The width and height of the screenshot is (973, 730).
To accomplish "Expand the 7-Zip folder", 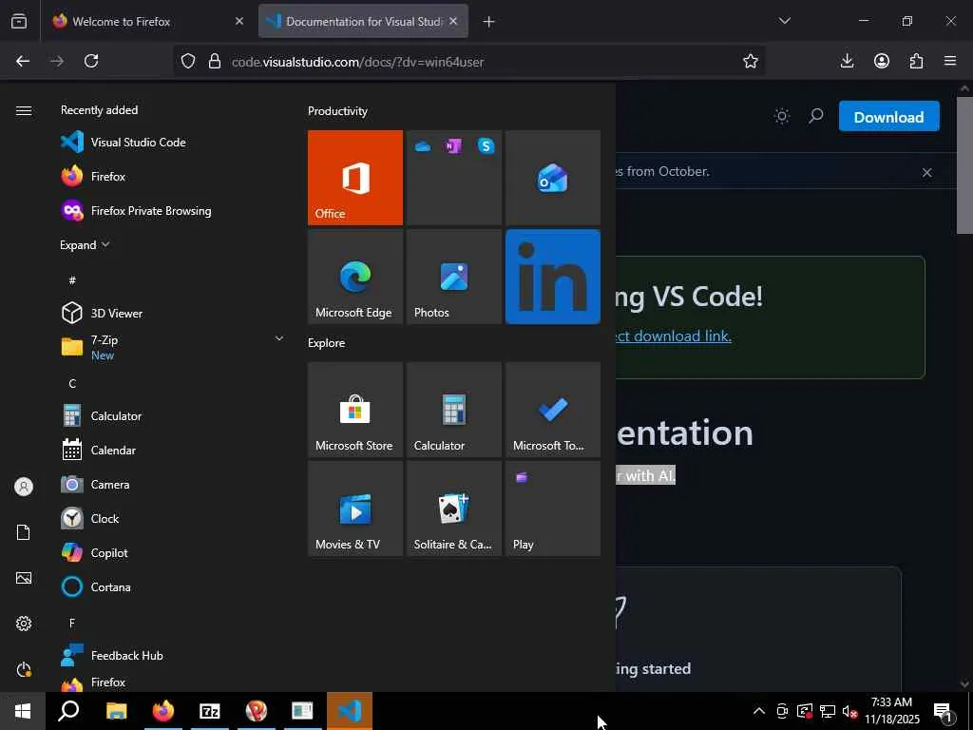I will tap(173, 347).
